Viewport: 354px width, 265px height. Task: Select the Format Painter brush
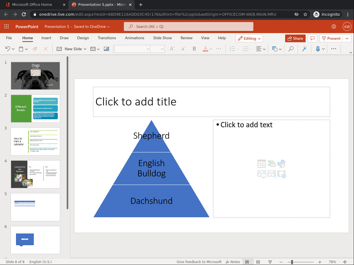point(35,49)
